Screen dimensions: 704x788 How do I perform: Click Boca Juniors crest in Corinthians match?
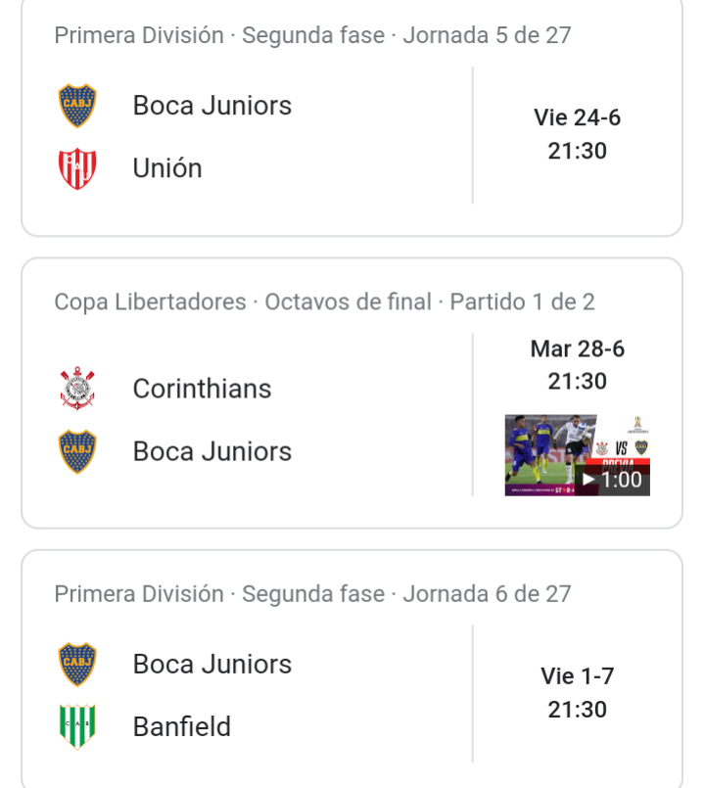click(77, 451)
